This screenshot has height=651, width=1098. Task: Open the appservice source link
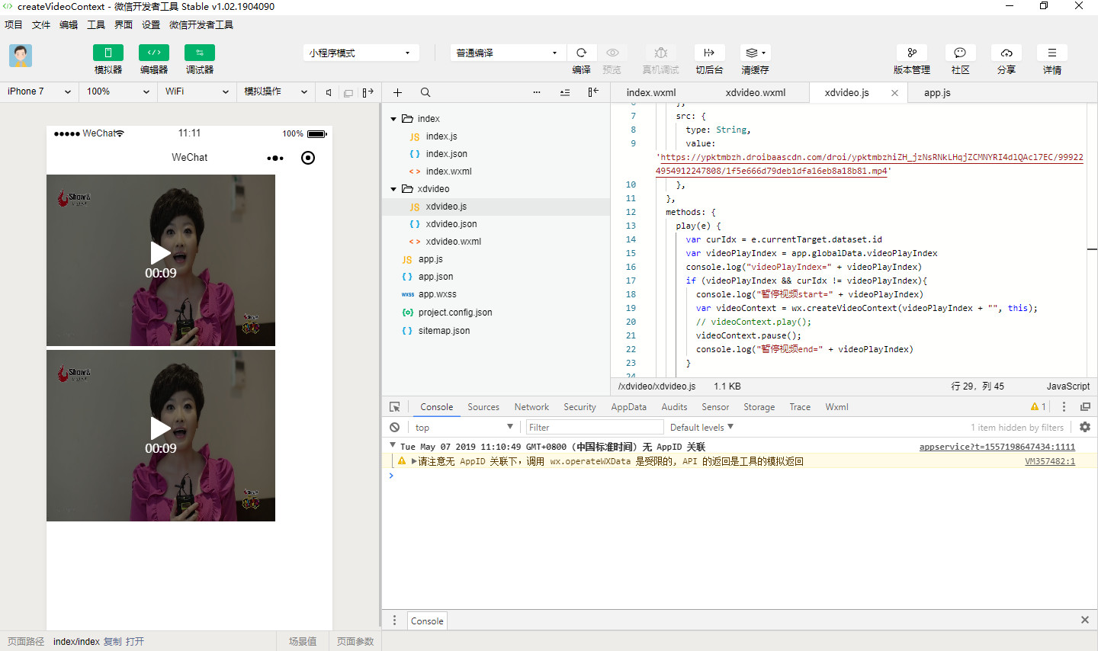point(997,447)
